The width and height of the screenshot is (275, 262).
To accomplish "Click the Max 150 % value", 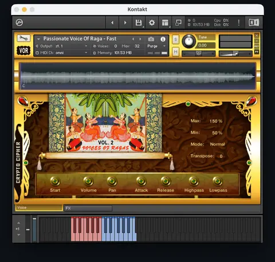I will point(216,121).
